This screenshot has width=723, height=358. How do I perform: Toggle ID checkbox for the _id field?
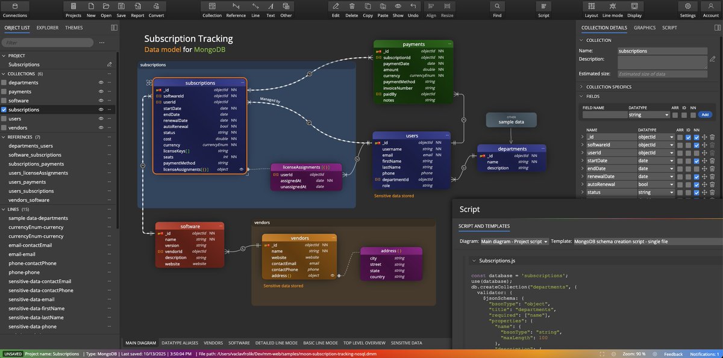688,137
